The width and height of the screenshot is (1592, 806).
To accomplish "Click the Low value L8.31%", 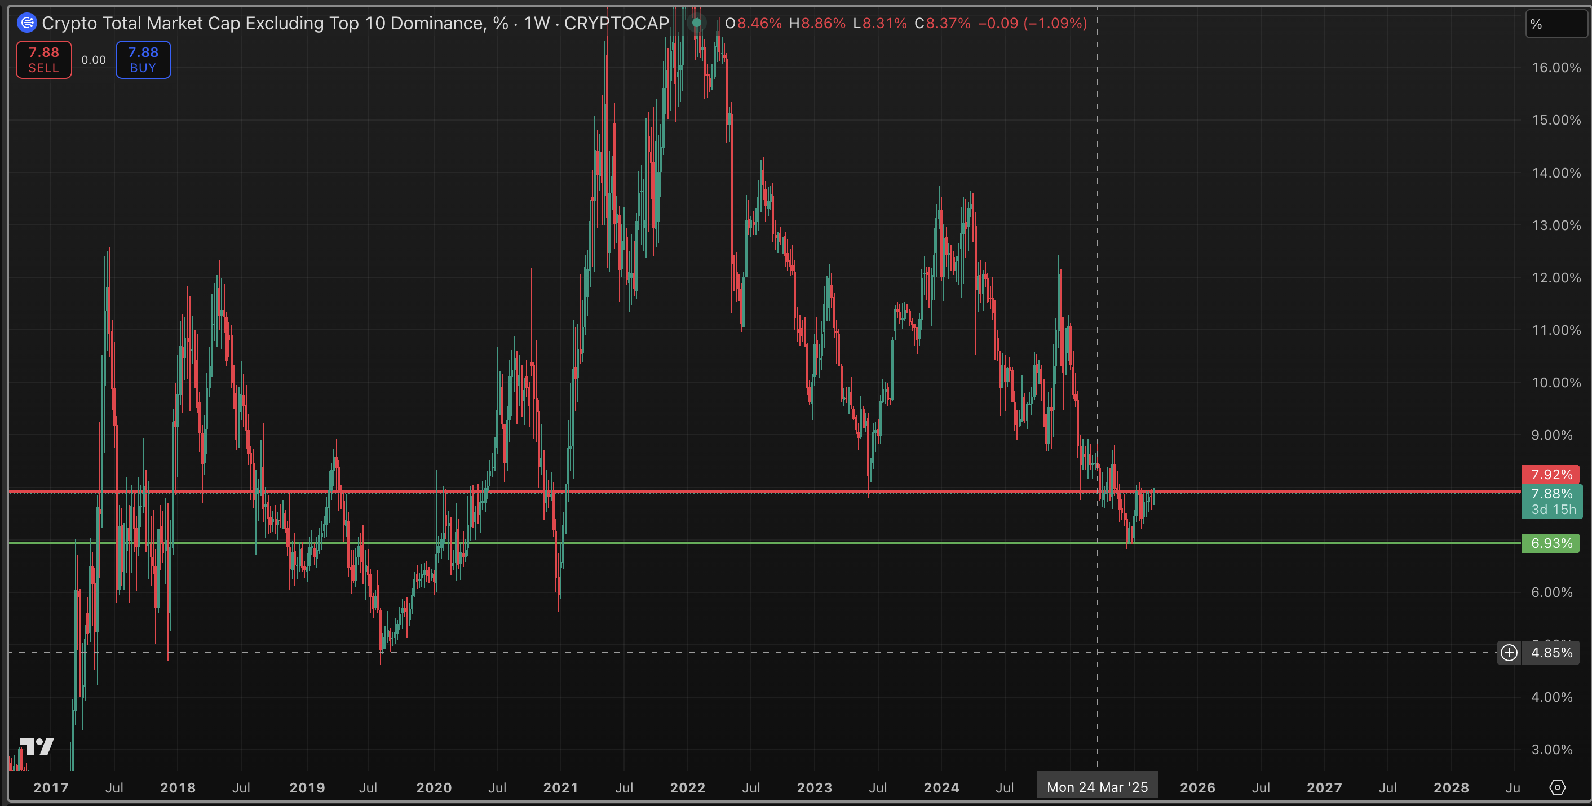I will point(879,24).
